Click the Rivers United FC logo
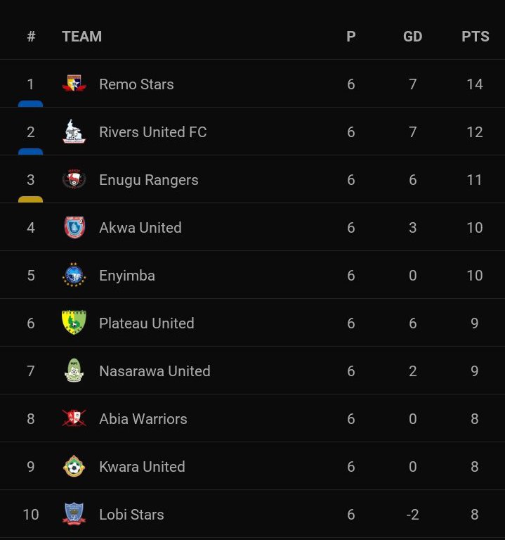The height and width of the screenshot is (540, 505). tap(74, 132)
